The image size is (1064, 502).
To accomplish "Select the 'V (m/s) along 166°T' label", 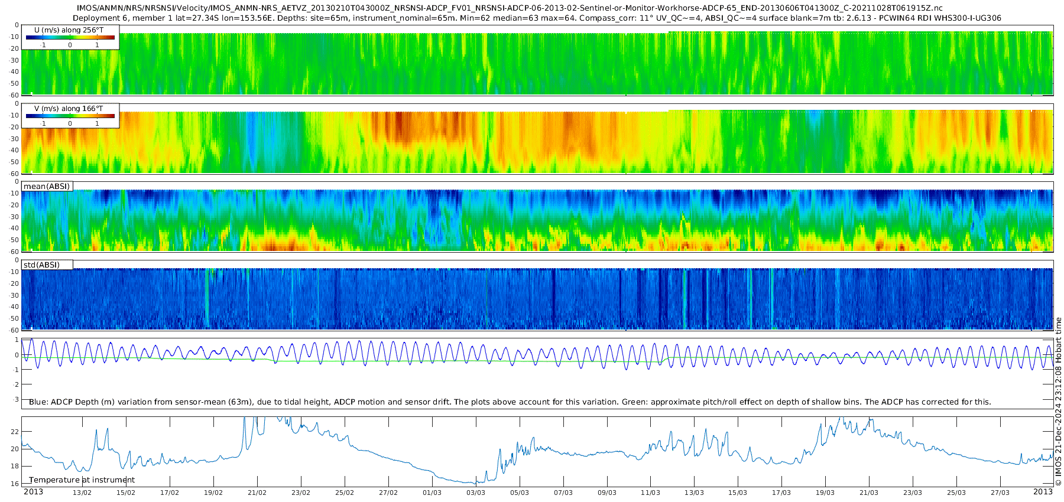I will 69,109.
